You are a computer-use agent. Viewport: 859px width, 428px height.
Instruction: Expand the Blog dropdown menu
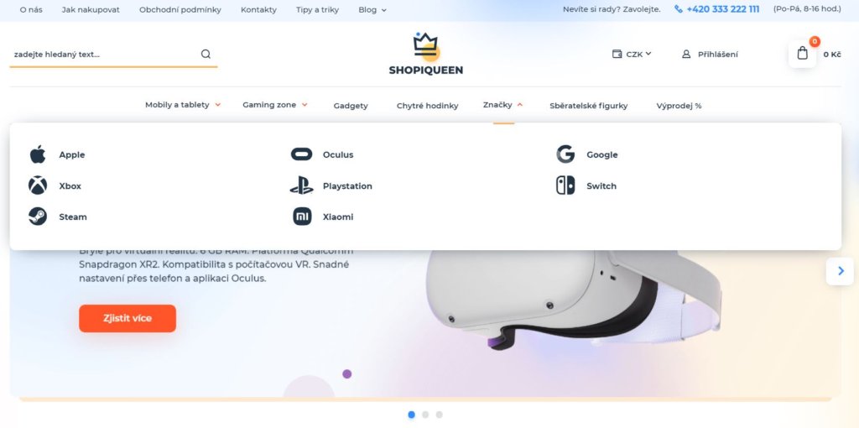coord(372,10)
